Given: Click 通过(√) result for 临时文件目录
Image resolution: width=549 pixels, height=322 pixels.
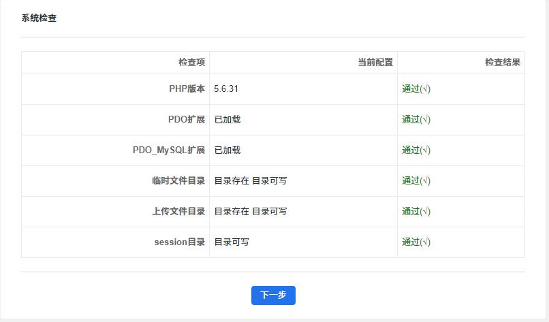Looking at the screenshot, I should pyautogui.click(x=416, y=180).
